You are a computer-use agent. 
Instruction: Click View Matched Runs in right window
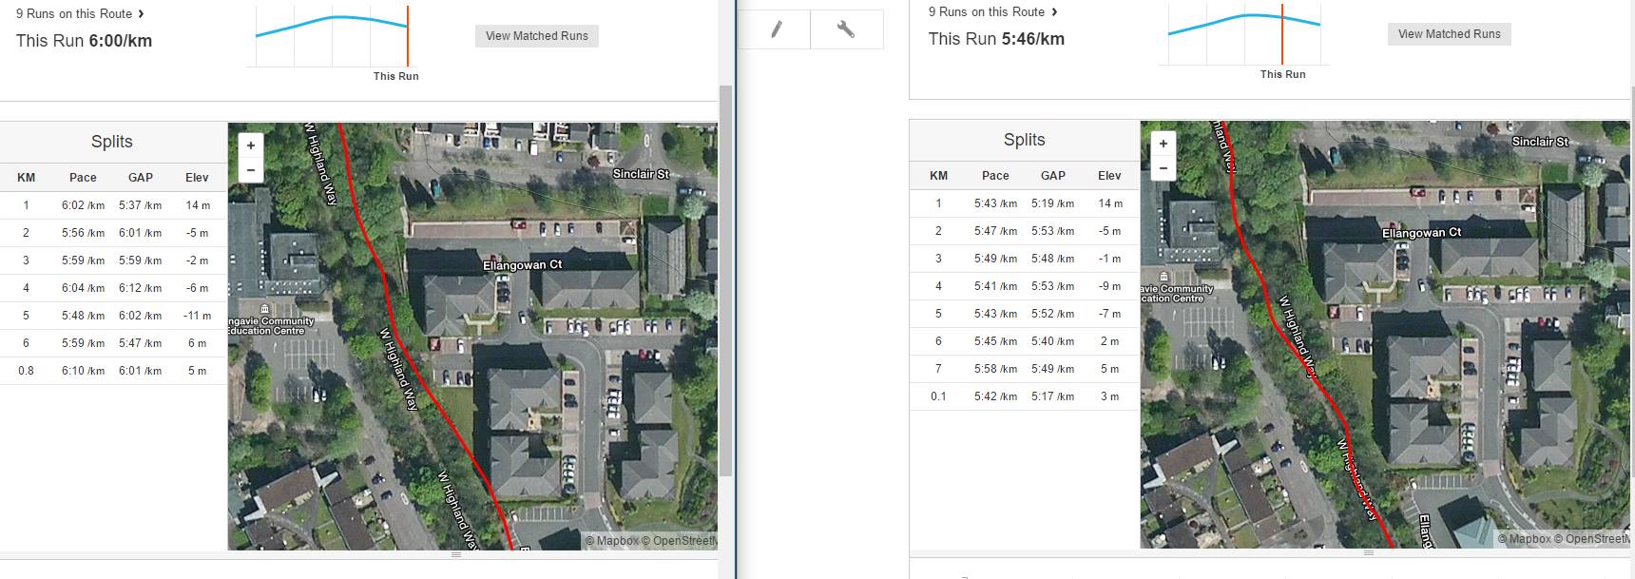1450,34
